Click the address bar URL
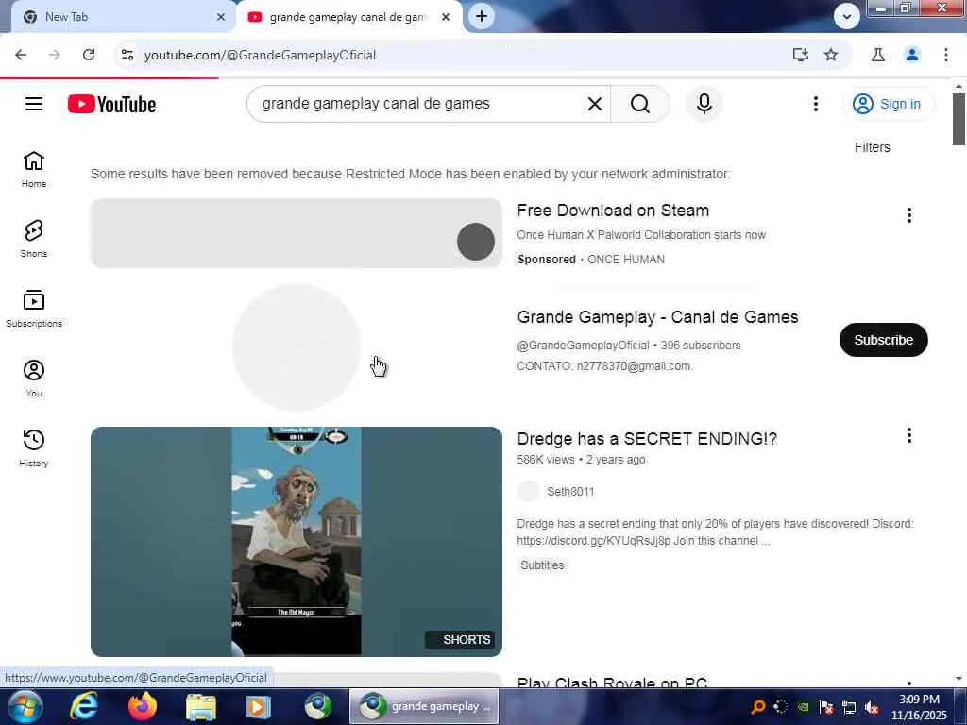This screenshot has width=967, height=725. [x=260, y=55]
